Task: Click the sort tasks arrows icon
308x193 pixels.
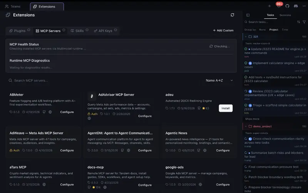Action: tap(299, 22)
